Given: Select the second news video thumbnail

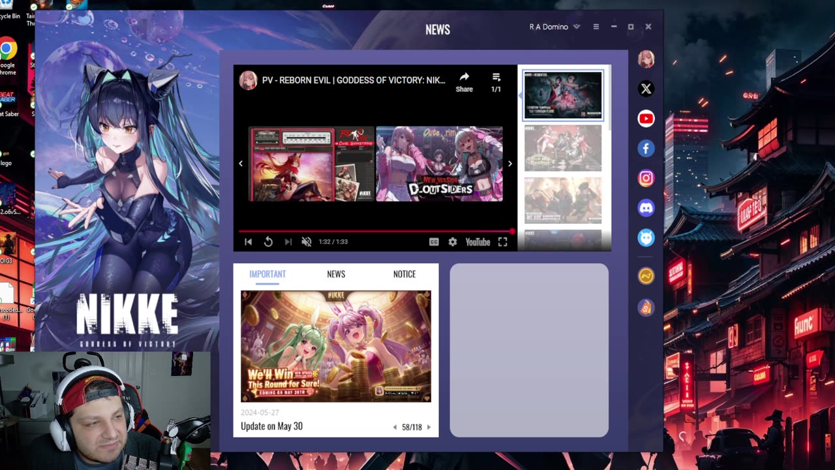Looking at the screenshot, I should [563, 148].
